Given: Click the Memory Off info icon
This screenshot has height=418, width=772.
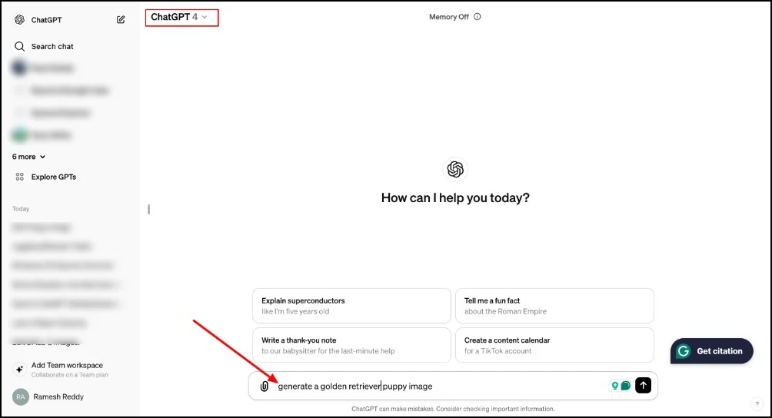Looking at the screenshot, I should pos(478,17).
